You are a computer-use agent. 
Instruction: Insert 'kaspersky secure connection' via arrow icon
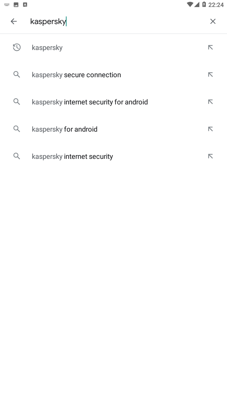pos(210,75)
